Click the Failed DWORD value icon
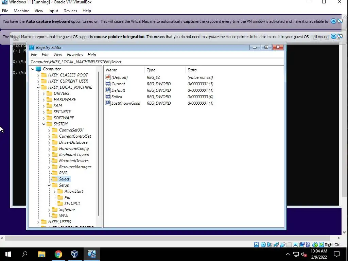This screenshot has height=261, width=348. [108, 97]
